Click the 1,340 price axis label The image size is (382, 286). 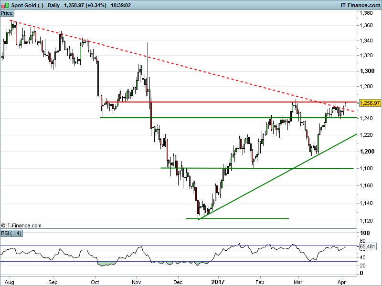tap(366, 41)
